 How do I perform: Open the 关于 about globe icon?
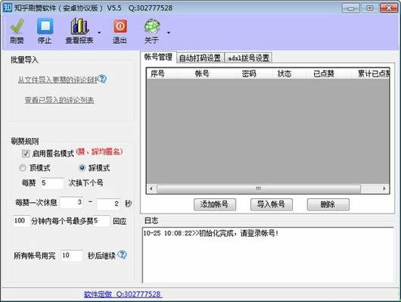click(x=152, y=26)
